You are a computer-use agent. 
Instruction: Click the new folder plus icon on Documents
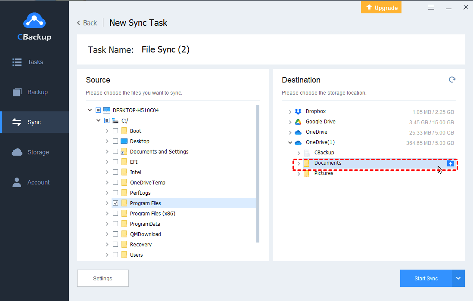coord(450,163)
